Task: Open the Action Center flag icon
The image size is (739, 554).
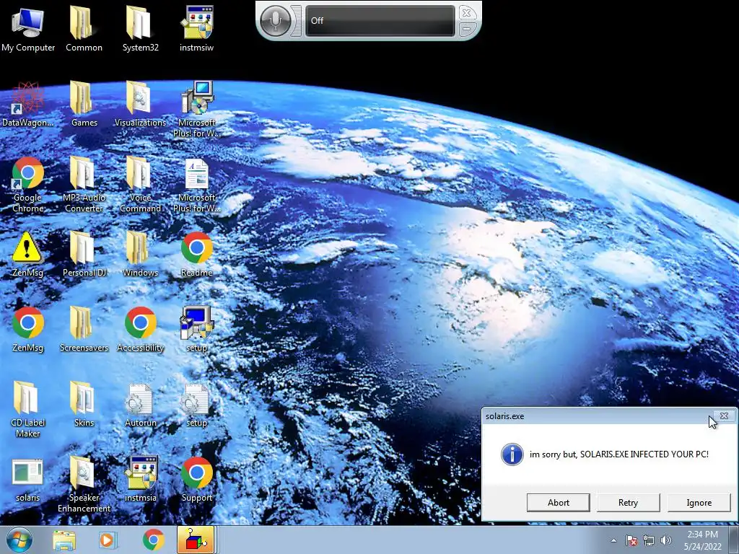Action: (631, 540)
